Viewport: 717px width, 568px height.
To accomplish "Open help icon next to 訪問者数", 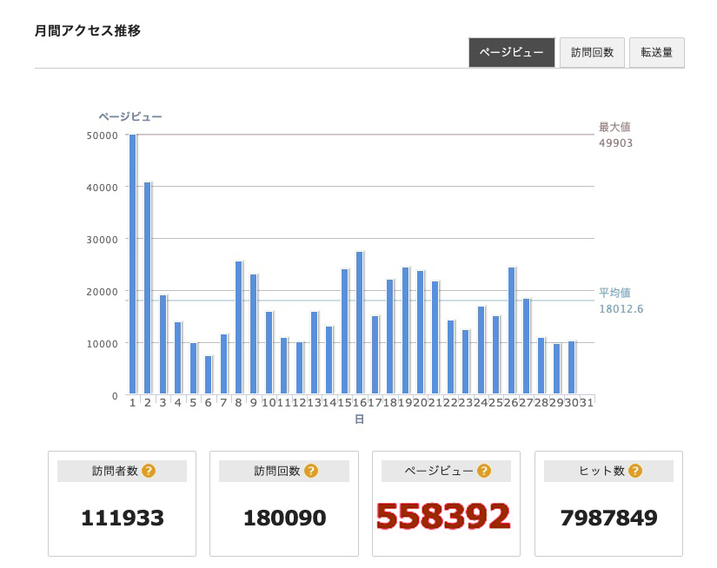I will point(149,471).
